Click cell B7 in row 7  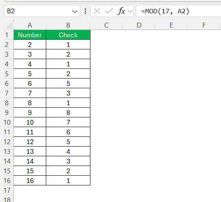point(68,93)
